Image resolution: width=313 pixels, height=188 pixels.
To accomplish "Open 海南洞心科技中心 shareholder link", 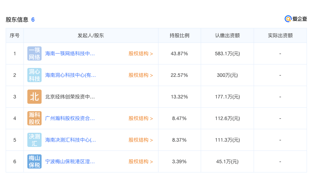I will tap(70, 75).
